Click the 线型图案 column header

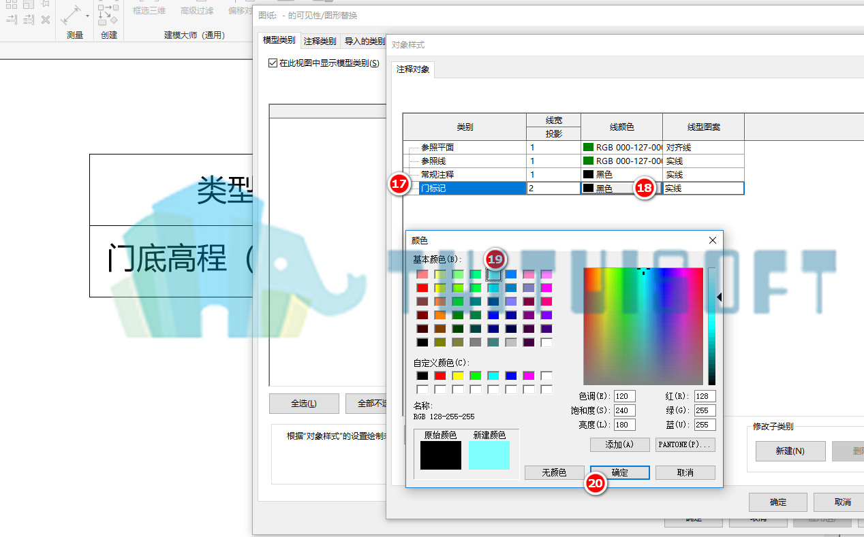click(x=703, y=127)
